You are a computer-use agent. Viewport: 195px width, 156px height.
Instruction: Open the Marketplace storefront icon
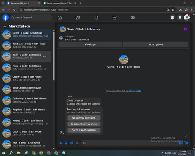pos(115,18)
